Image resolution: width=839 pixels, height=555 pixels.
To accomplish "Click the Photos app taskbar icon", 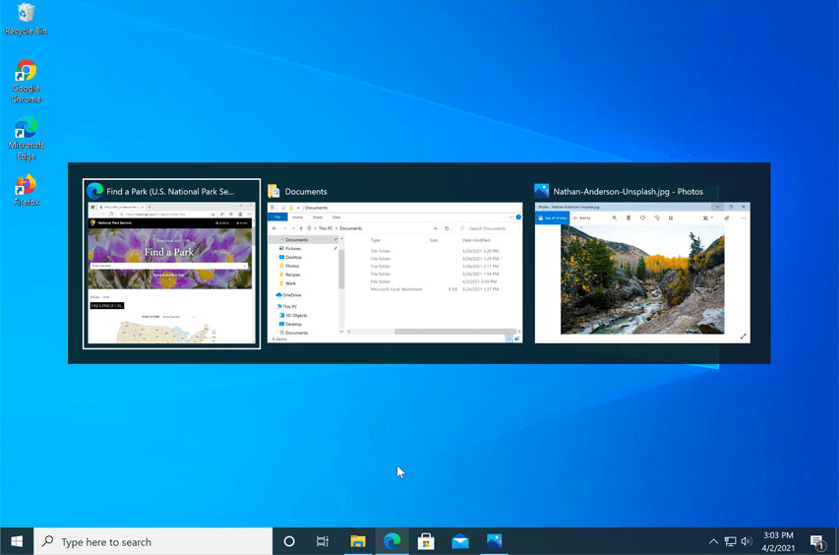I will tap(494, 541).
